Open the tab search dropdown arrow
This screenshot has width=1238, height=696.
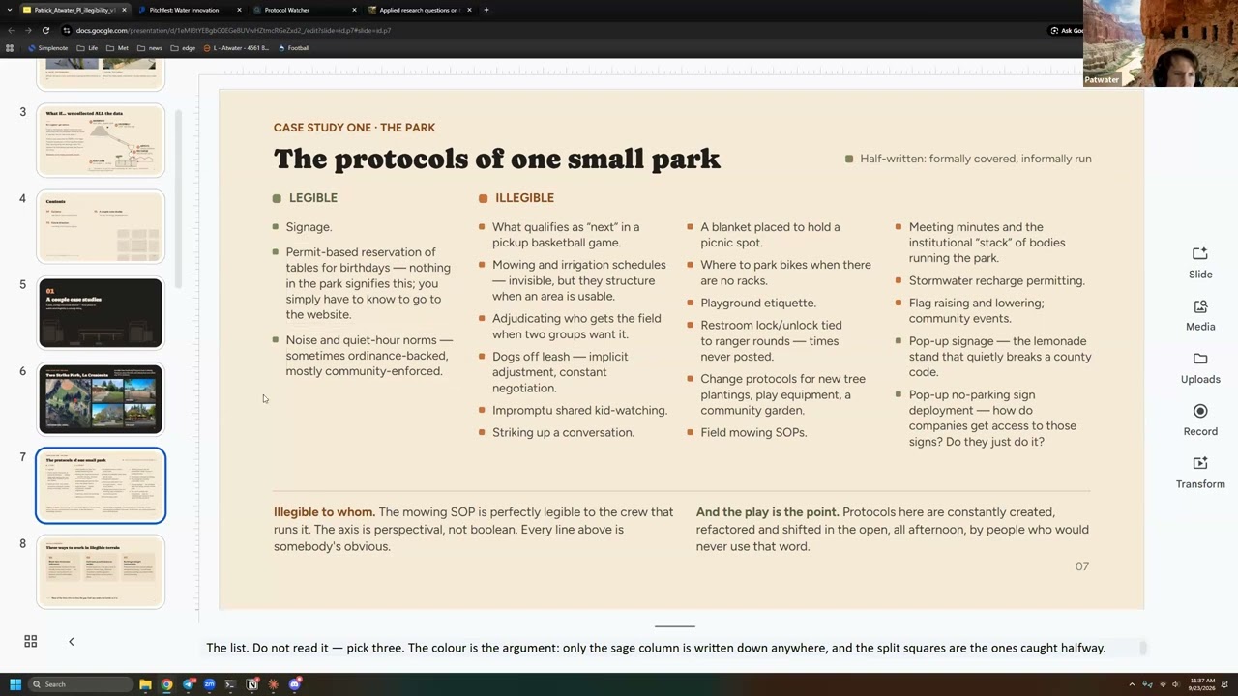coord(11,10)
